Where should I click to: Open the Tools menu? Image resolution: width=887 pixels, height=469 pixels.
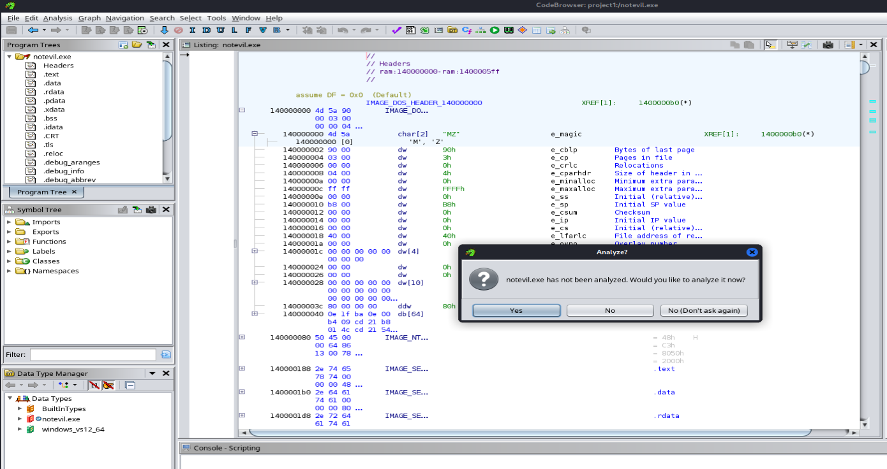[x=216, y=18]
